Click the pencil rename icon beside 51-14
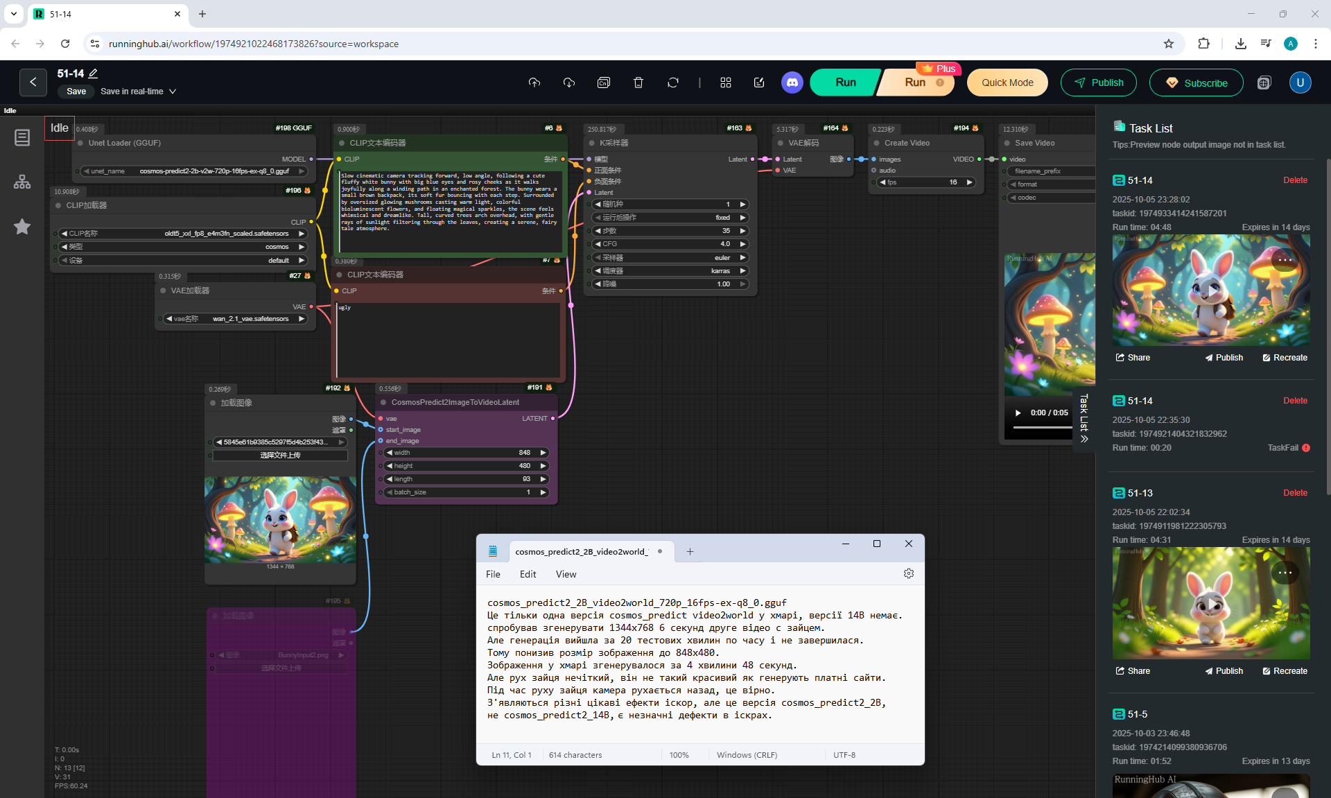 pos(94,73)
